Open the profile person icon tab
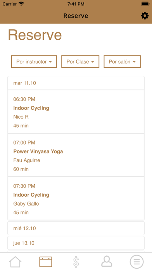This screenshot has width=152, height=271. point(107,262)
